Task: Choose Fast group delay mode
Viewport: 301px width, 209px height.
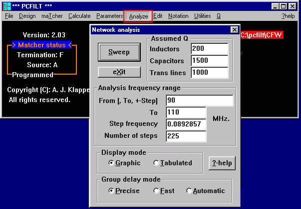Action: 157,191
